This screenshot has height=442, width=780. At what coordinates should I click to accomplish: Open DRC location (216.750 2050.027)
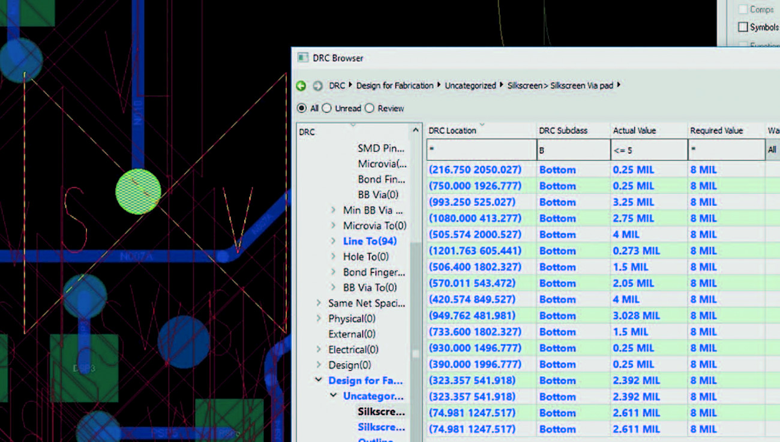[475, 170]
